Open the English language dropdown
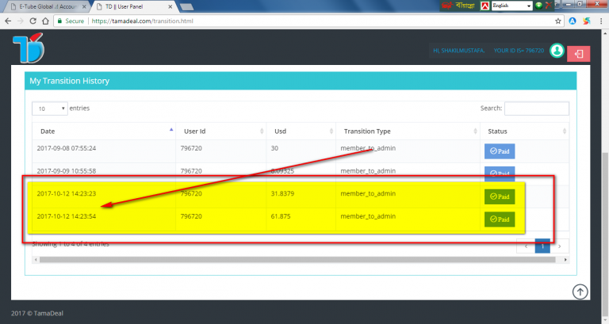The height and width of the screenshot is (324, 609). 511,6
